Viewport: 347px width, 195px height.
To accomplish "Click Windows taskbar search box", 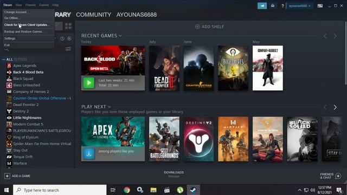I will [x=60, y=190].
